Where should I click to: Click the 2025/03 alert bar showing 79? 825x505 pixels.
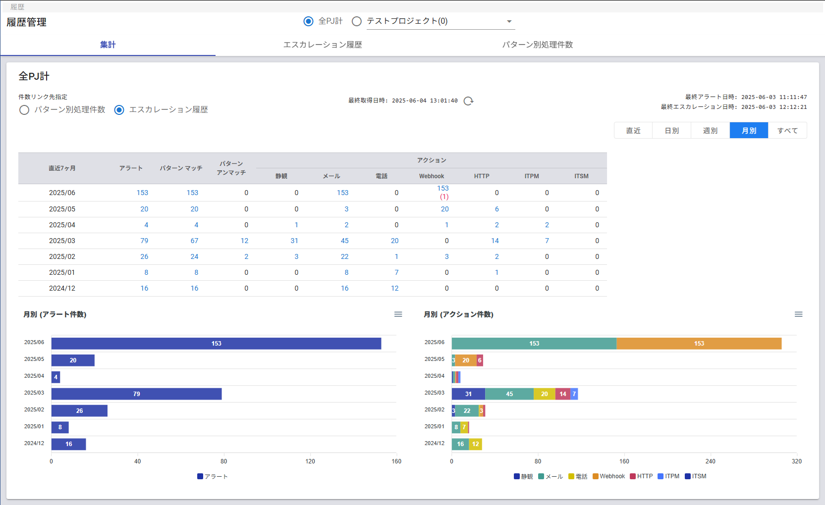pyautogui.click(x=136, y=394)
